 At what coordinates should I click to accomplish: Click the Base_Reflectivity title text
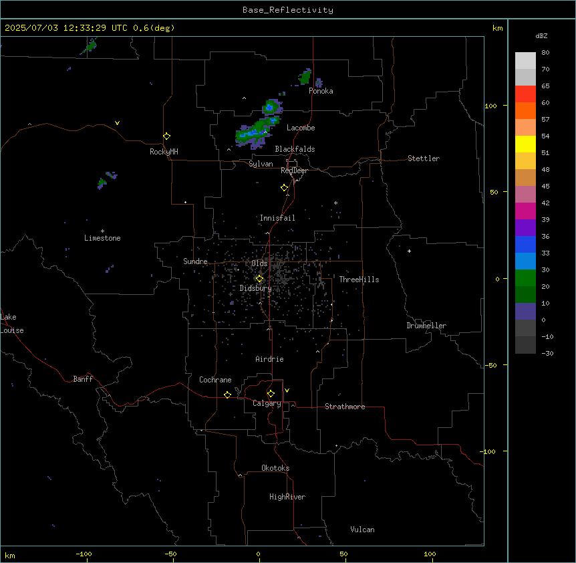[x=288, y=10]
